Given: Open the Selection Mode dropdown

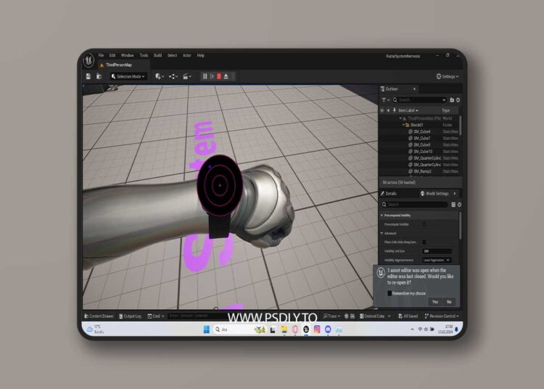Looking at the screenshot, I should [x=128, y=76].
